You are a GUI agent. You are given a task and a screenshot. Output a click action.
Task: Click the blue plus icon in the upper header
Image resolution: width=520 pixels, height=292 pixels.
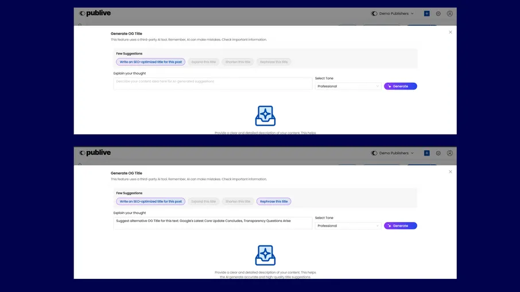click(x=426, y=14)
